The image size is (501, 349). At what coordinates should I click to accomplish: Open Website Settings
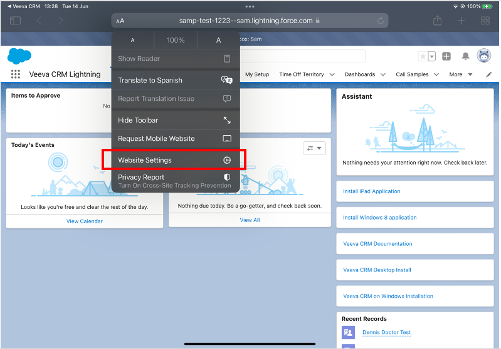(176, 160)
